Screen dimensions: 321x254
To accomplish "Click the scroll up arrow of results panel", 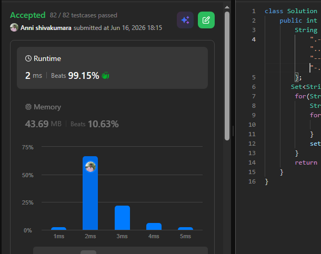I will pyautogui.click(x=227, y=7).
